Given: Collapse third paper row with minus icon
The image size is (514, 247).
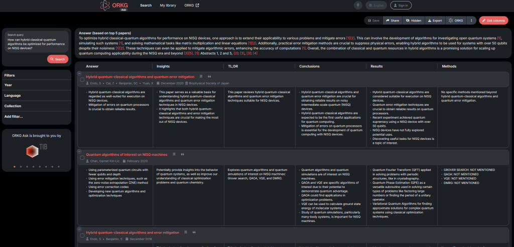Looking at the screenshot, I should (x=79, y=228).
